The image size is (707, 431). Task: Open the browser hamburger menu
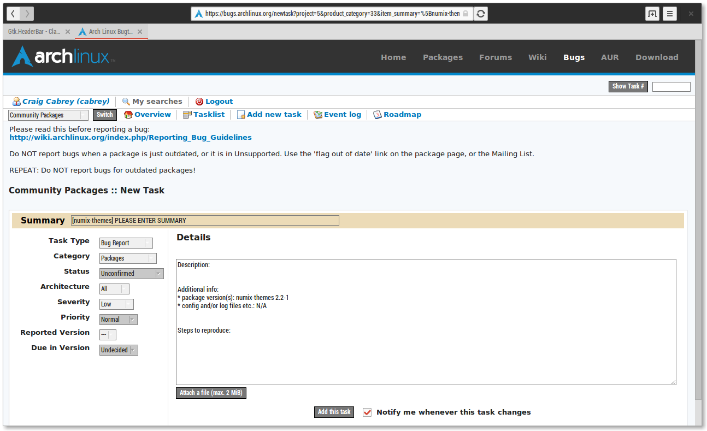[x=670, y=14]
